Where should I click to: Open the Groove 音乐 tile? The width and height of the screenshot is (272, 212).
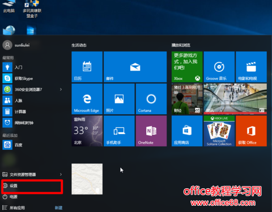pos(219,67)
